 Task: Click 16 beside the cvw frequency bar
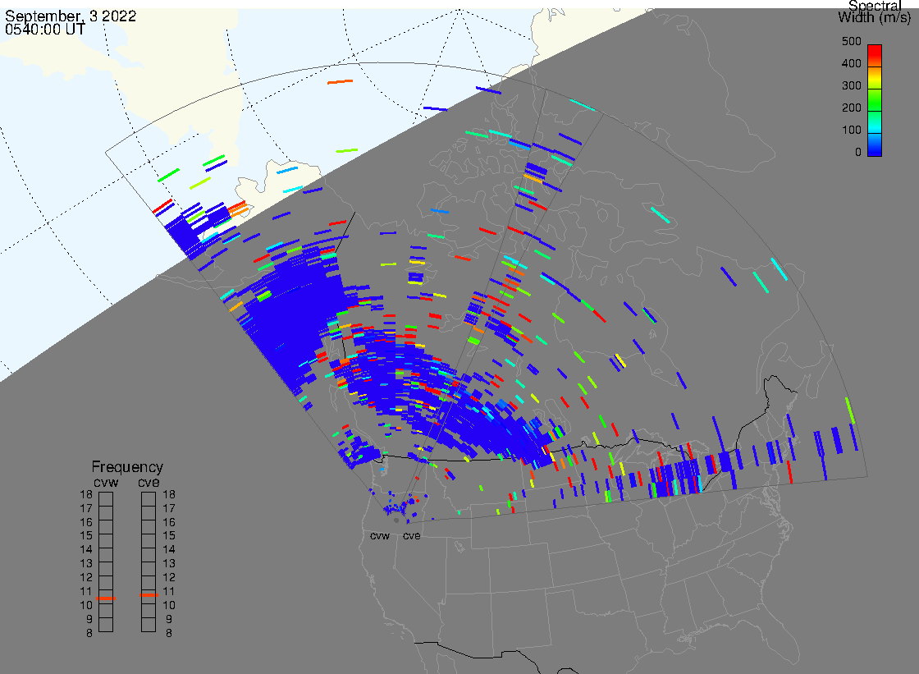[x=86, y=522]
